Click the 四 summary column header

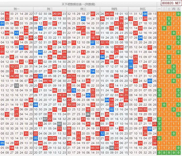click(x=174, y=9)
